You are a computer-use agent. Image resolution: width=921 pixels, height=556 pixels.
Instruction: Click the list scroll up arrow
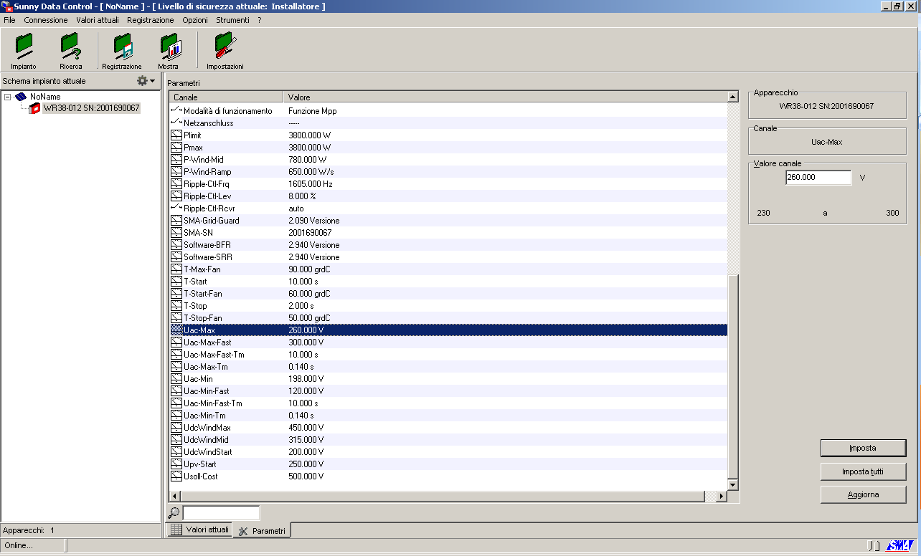click(x=732, y=97)
